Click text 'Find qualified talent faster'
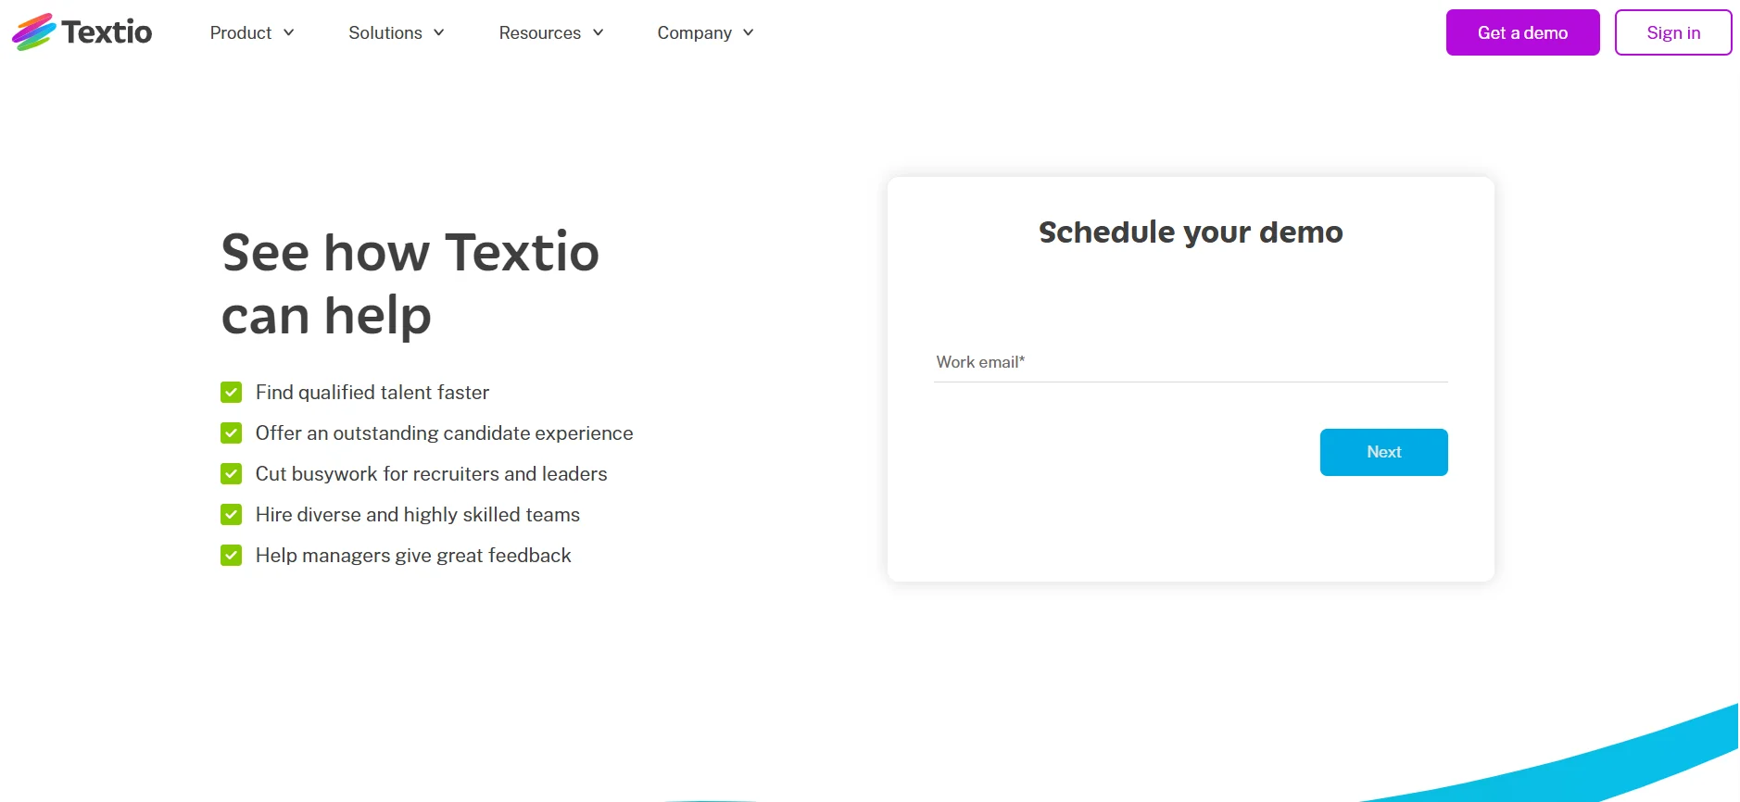The width and height of the screenshot is (1740, 802). [372, 393]
